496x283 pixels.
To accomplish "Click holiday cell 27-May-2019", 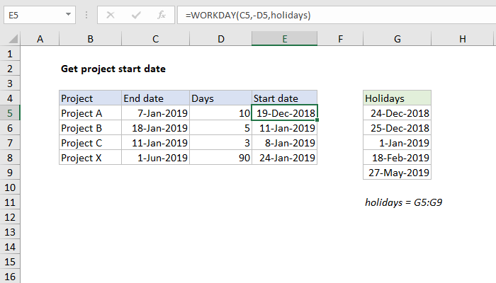I will point(397,173).
